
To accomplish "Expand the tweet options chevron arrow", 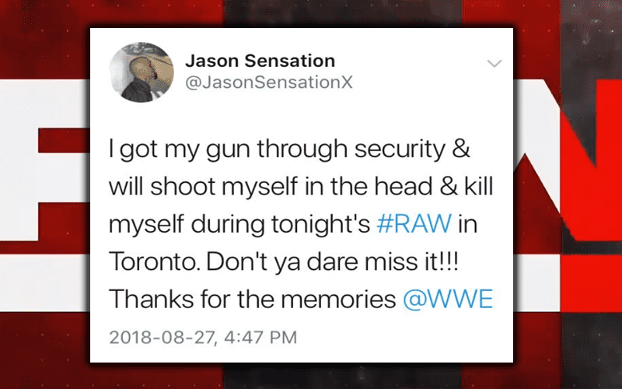I will [x=494, y=64].
